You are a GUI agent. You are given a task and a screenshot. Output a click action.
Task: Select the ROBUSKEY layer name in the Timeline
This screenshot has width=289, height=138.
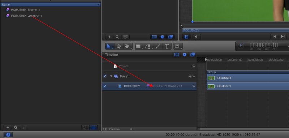point(132,86)
